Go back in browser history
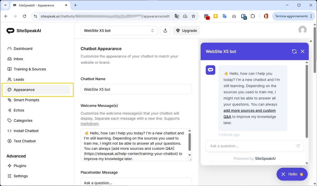 (x=6, y=16)
